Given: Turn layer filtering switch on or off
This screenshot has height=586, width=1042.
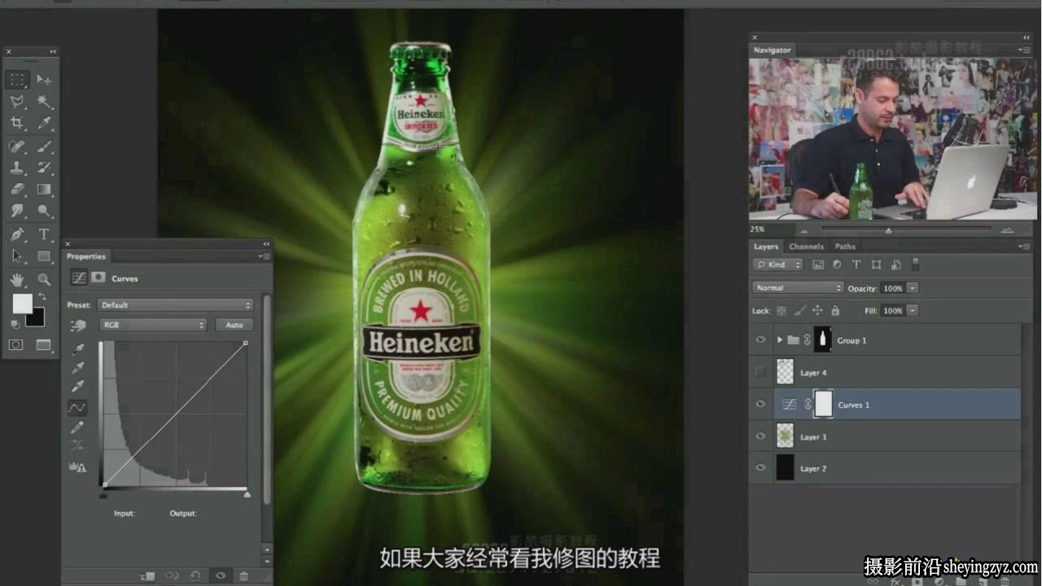Looking at the screenshot, I should (916, 265).
